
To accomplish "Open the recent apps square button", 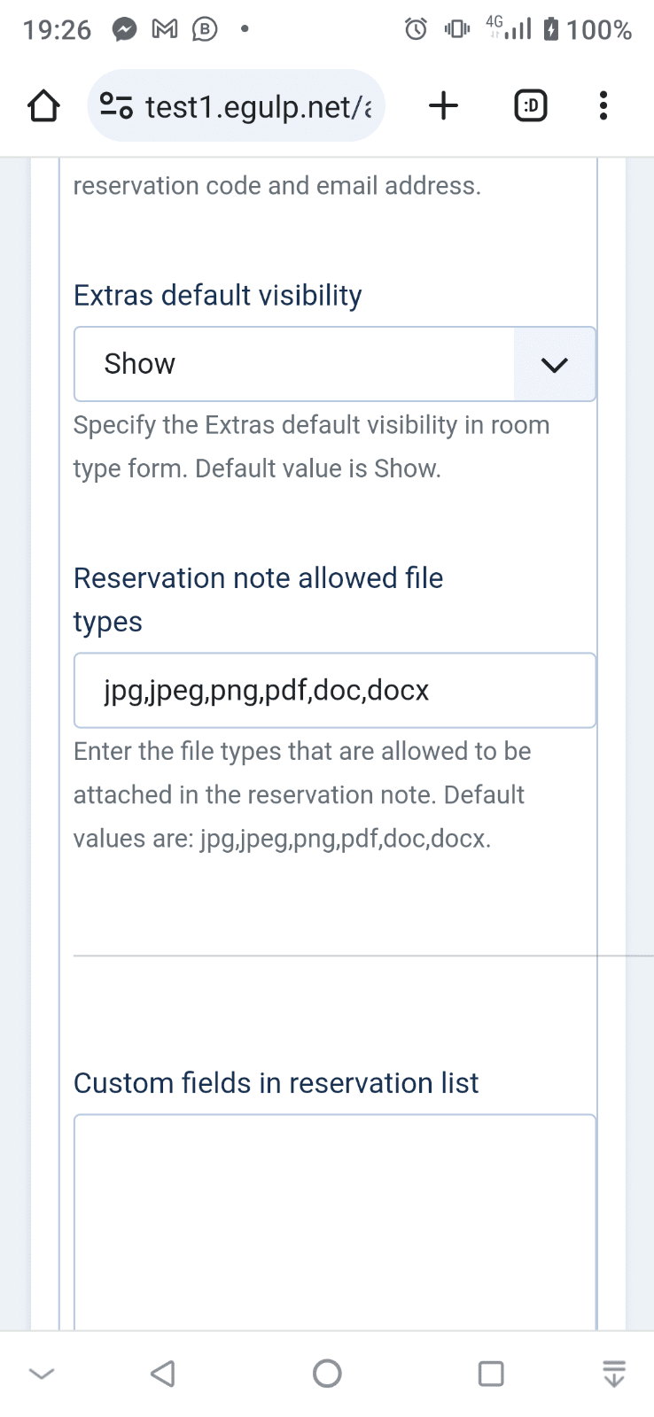I will [x=491, y=1374].
